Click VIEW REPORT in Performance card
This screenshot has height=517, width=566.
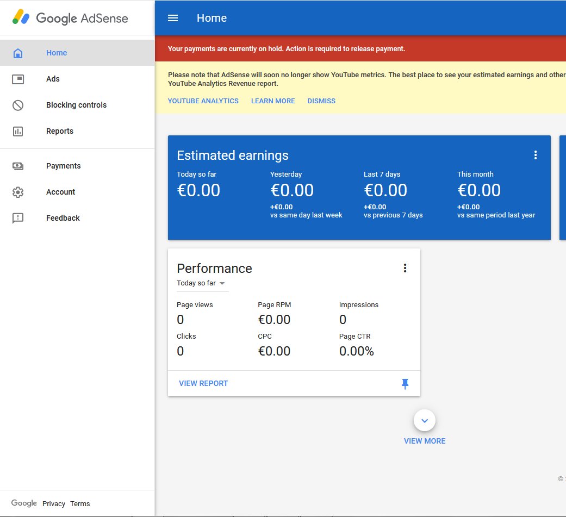click(203, 383)
